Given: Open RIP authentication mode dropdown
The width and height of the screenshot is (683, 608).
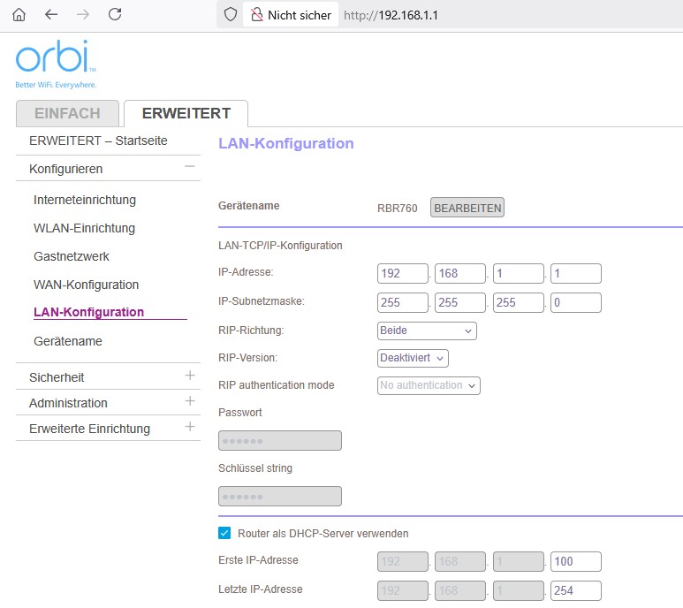Looking at the screenshot, I should [429, 385].
